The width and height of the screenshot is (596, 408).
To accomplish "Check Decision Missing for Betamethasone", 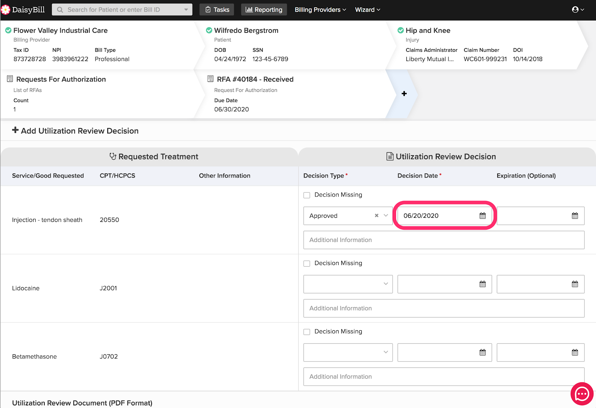I will point(307,332).
